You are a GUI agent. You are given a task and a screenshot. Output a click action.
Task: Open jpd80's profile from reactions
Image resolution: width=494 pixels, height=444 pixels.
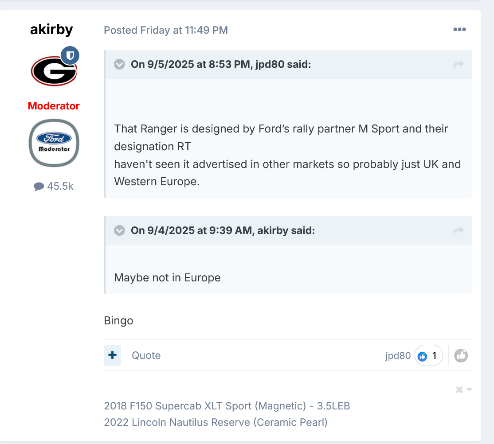tap(398, 355)
